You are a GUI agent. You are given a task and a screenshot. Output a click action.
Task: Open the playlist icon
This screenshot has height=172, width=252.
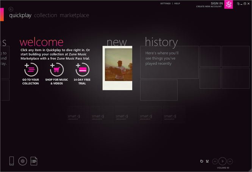pos(34,161)
